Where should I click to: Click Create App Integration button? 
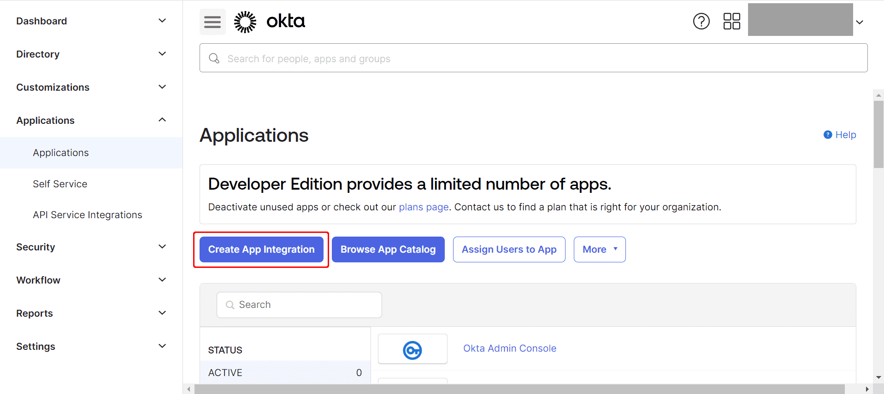pos(261,249)
